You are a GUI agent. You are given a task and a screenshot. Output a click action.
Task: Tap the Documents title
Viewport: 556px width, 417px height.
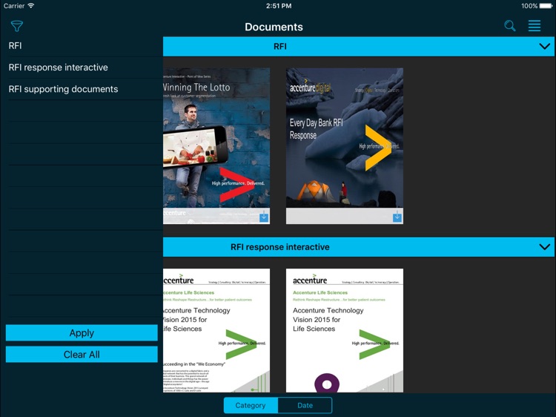pyautogui.click(x=274, y=27)
